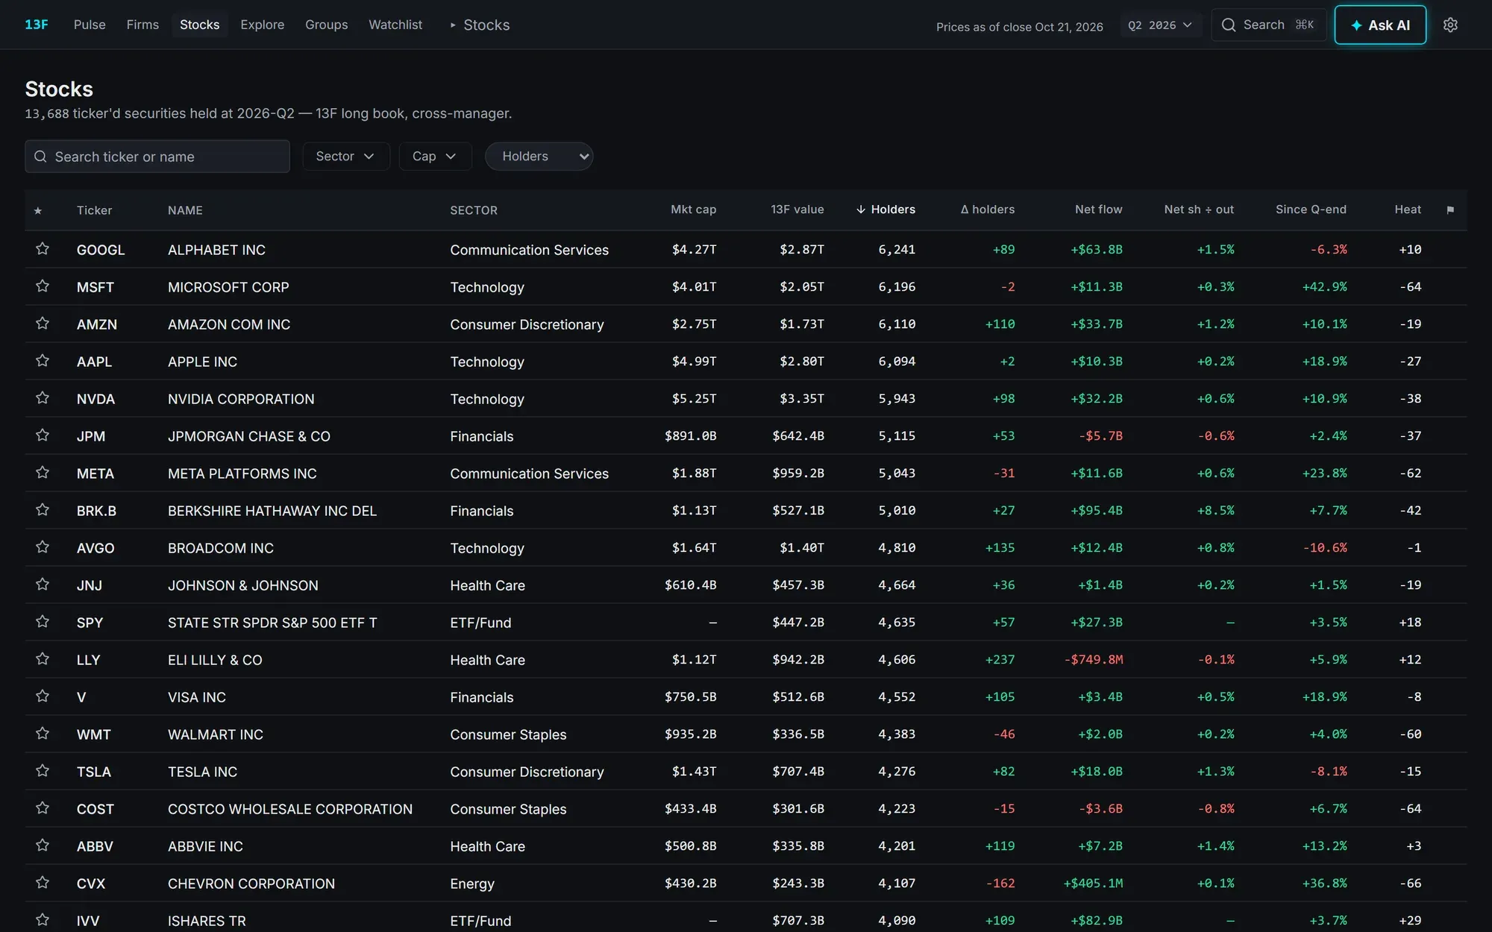The image size is (1492, 932).
Task: Click the star icon beside CVX
Action: [43, 883]
